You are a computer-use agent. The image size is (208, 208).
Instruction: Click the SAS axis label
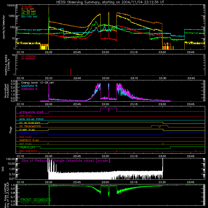click(3, 169)
